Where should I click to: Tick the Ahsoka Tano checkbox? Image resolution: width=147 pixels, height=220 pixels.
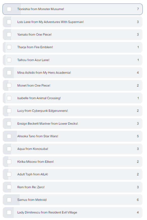(x=9, y=136)
